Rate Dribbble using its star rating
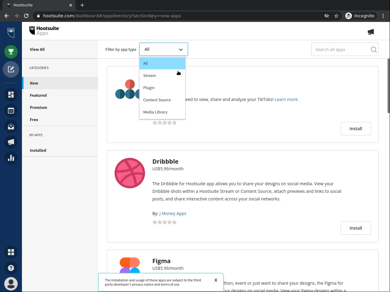 click(165, 222)
